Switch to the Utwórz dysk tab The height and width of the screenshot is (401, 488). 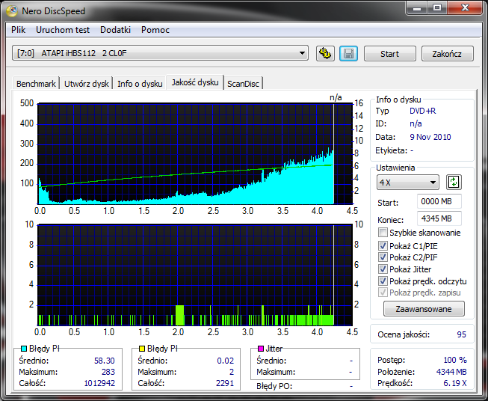(x=87, y=84)
